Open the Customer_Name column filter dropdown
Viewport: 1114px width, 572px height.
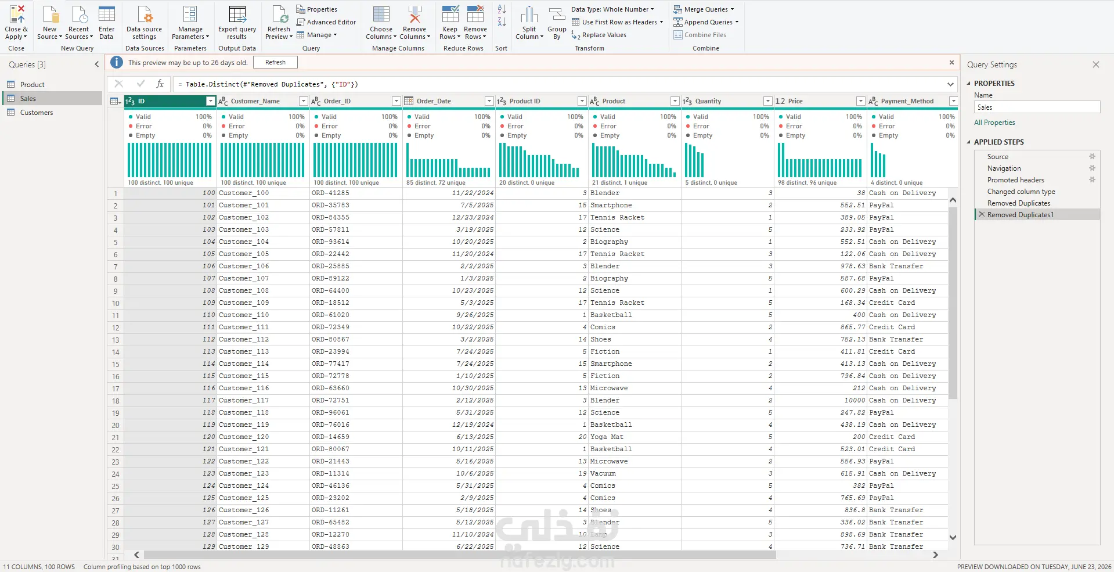tap(304, 101)
